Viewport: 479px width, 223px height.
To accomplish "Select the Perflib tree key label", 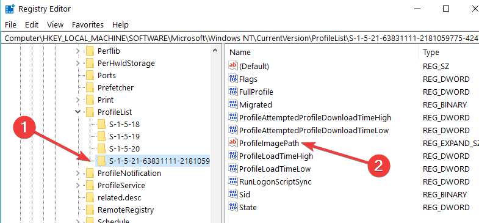I will (x=109, y=51).
